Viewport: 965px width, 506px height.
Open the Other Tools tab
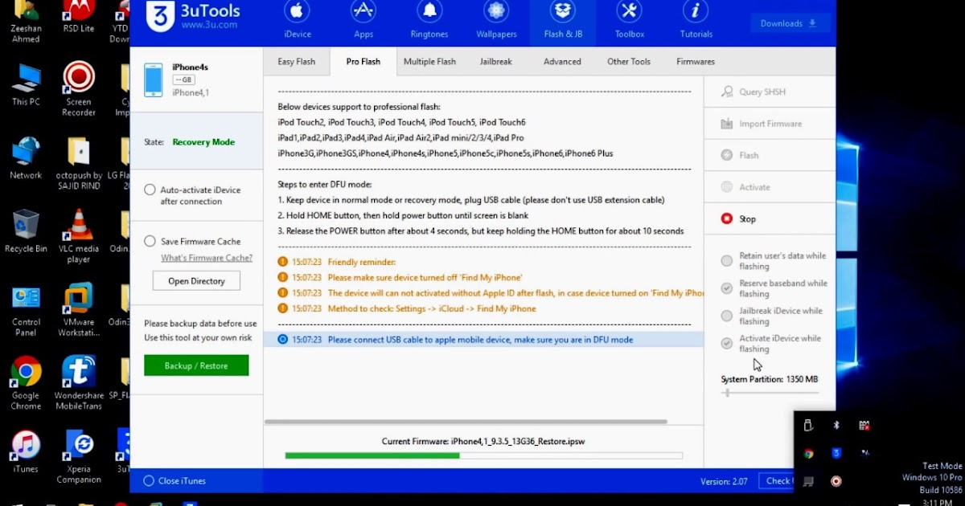click(629, 62)
